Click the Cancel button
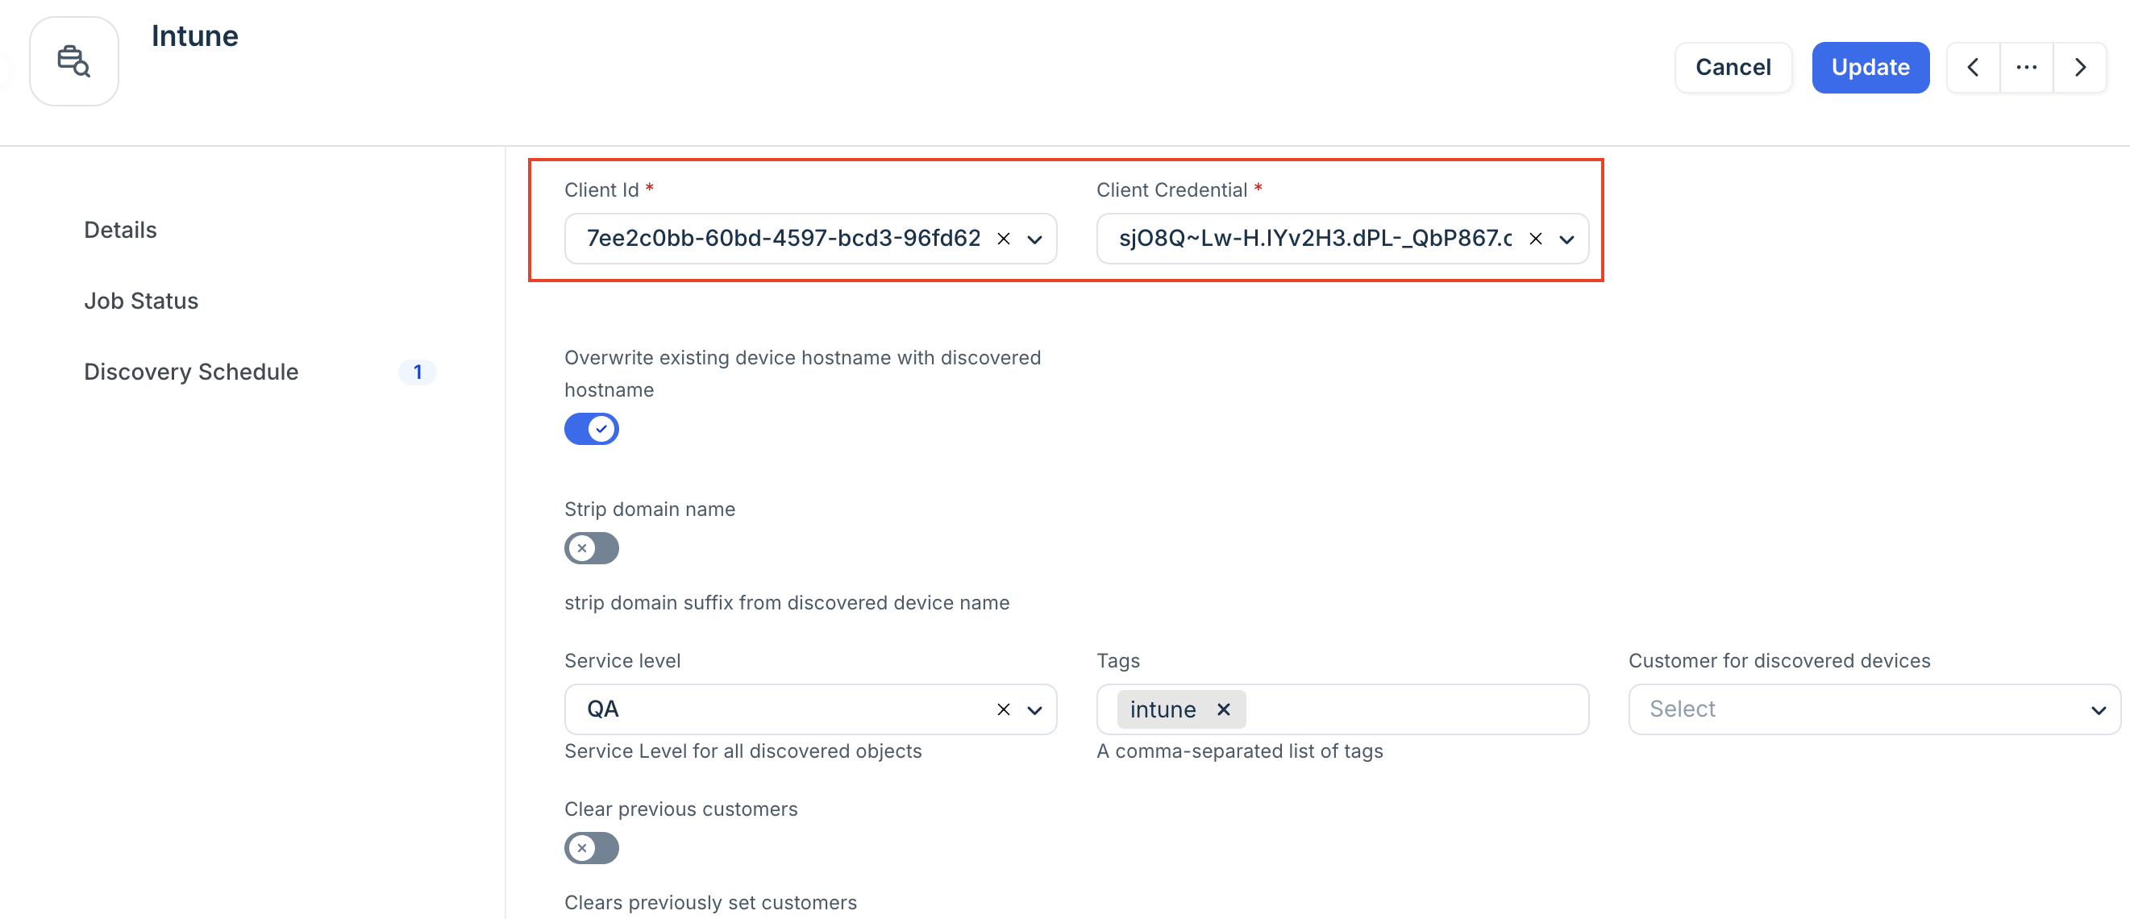Screen dimensions: 2130x919 [1733, 67]
